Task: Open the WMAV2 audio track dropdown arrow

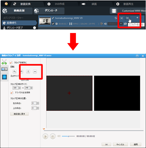Action: pos(121,24)
